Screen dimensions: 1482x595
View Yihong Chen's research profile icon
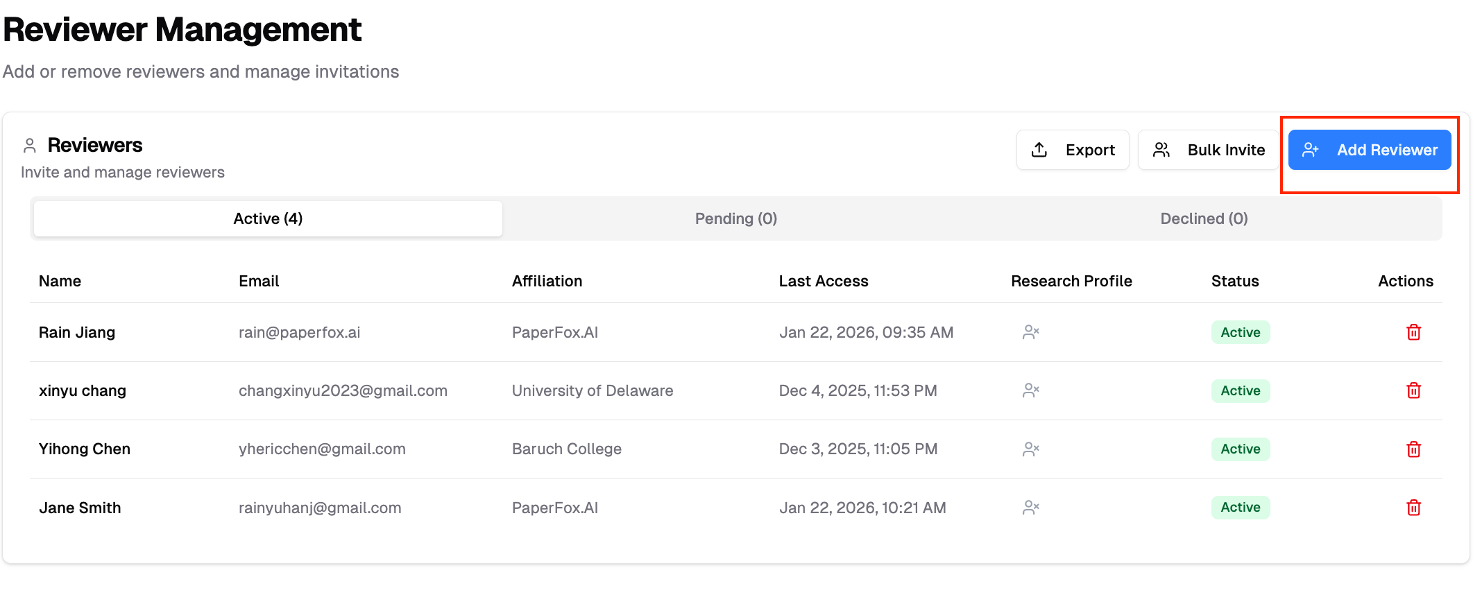(x=1030, y=449)
